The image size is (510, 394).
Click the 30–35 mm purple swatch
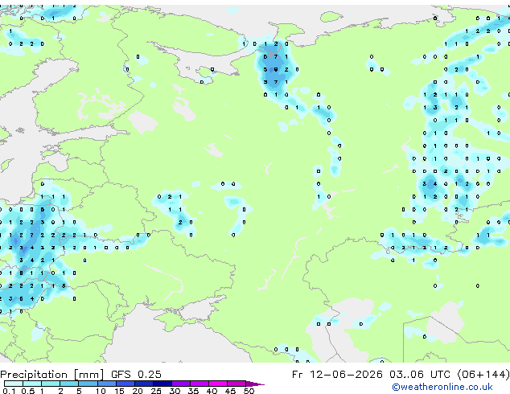pyautogui.click(x=181, y=384)
